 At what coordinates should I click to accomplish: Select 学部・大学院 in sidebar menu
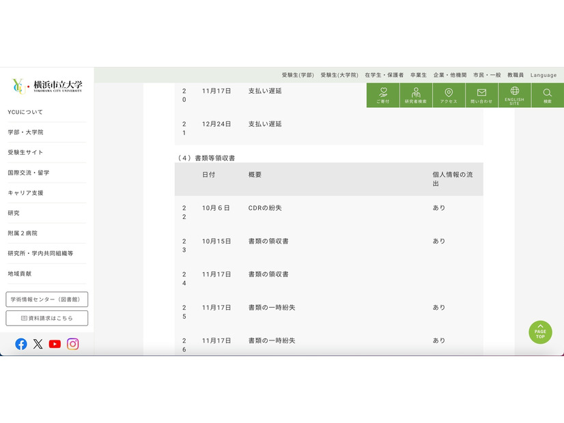point(25,132)
